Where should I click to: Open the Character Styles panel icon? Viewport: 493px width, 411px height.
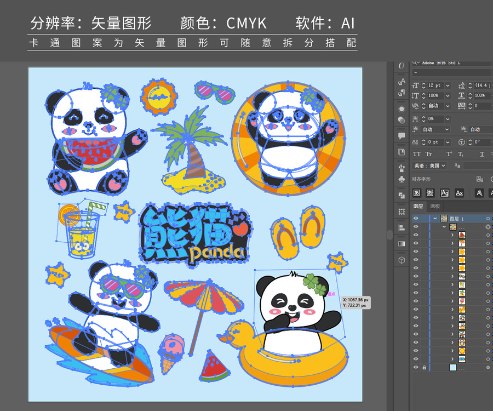(402, 82)
